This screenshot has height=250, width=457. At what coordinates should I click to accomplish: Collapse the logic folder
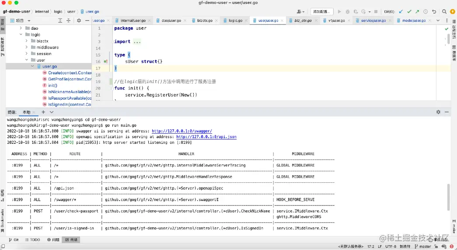tap(21, 35)
